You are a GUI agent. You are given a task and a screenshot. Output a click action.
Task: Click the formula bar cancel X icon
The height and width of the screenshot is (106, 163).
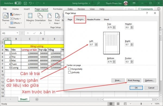point(28,33)
